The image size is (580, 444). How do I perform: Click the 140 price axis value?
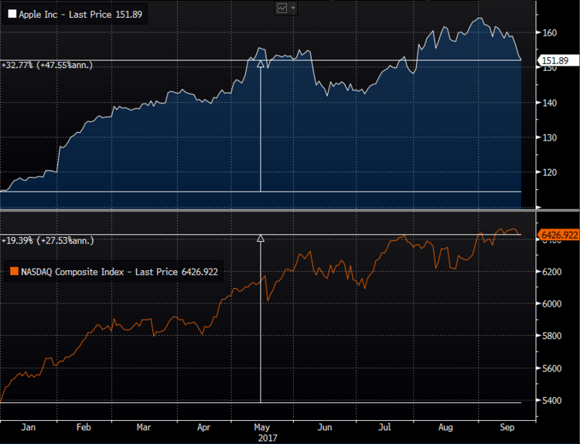549,103
